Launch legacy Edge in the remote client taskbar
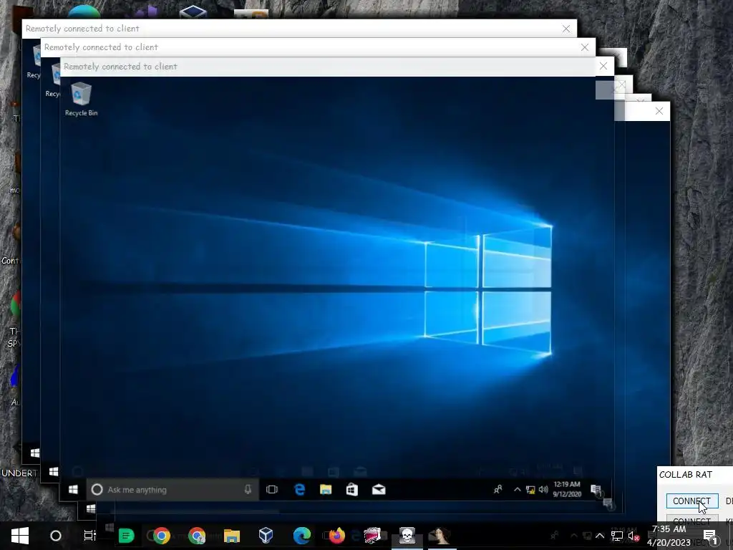The width and height of the screenshot is (733, 550). (x=300, y=490)
